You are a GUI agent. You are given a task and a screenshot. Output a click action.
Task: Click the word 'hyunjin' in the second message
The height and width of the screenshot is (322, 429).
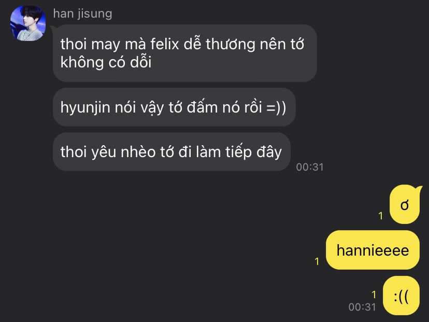(85, 108)
